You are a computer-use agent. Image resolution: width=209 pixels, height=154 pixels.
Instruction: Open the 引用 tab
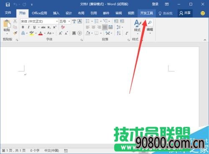(94, 13)
